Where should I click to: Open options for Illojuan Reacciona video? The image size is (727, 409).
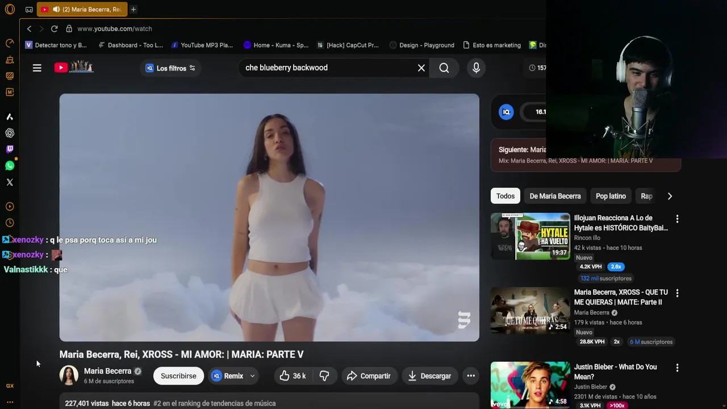point(677,219)
